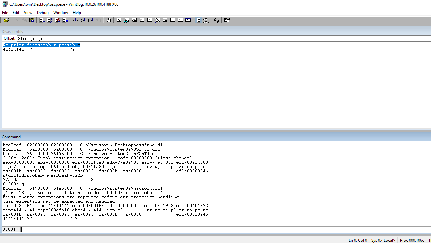Image resolution: width=431 pixels, height=243 pixels.
Task: Click the Step Out toolbar icon
Action: pyautogui.click(x=91, y=20)
